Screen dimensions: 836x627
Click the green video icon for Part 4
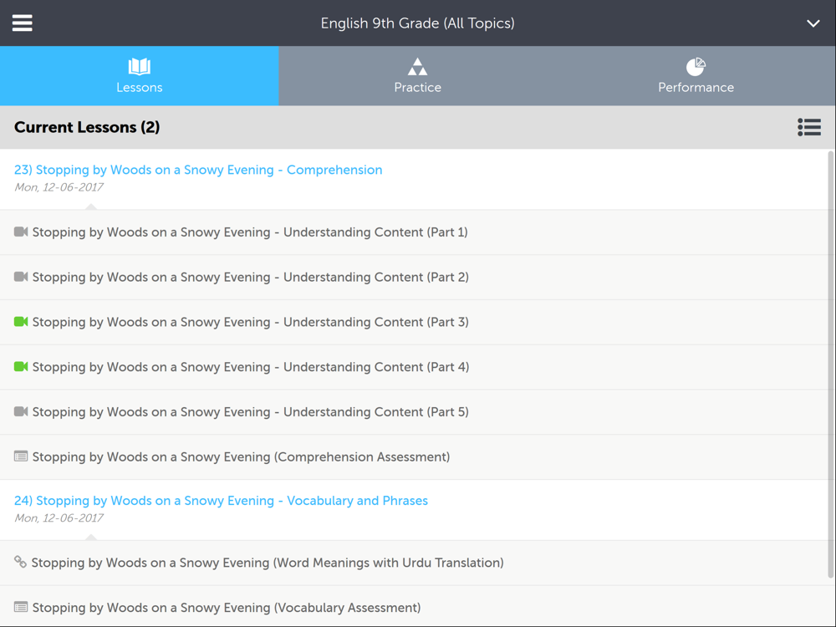pyautogui.click(x=21, y=366)
